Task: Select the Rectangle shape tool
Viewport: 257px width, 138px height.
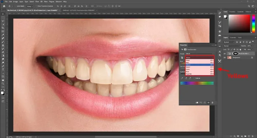Action: coord(3,77)
